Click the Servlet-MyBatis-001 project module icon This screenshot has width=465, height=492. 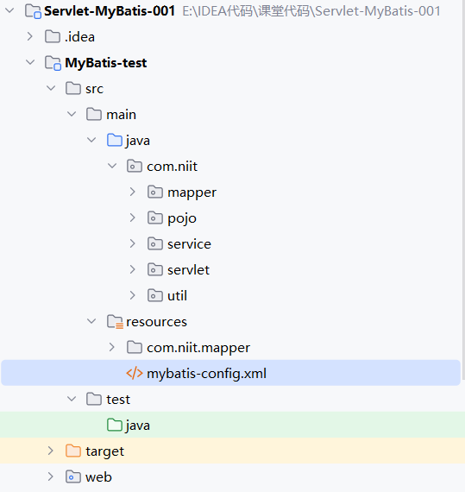(33, 11)
